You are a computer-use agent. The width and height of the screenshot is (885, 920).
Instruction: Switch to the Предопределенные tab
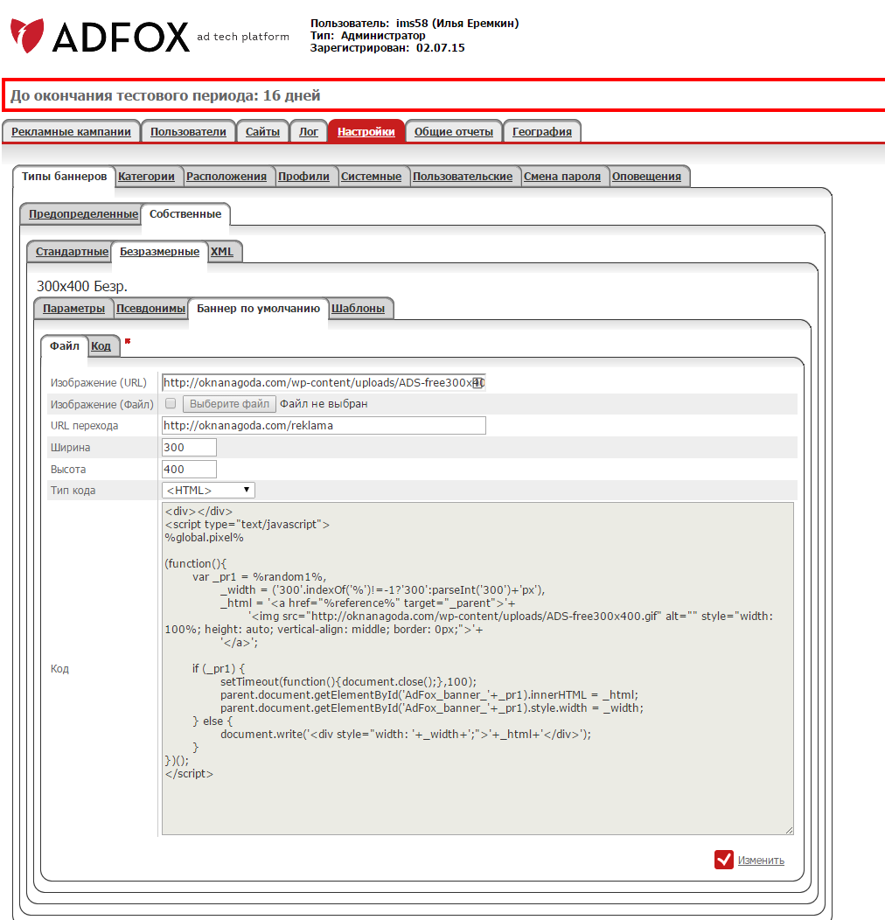coord(83,214)
